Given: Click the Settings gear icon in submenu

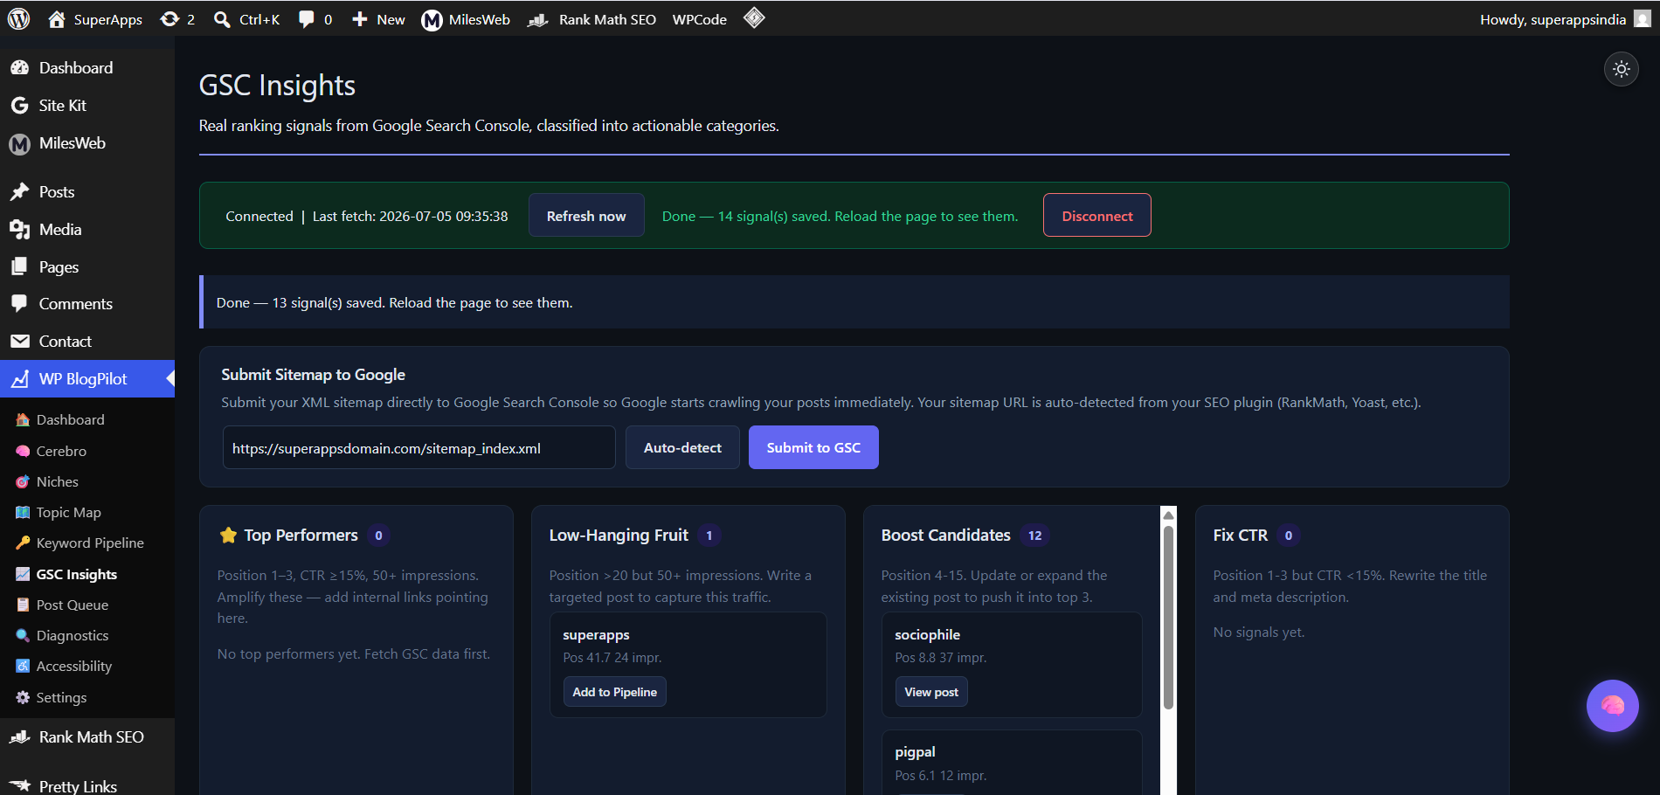Looking at the screenshot, I should click(x=23, y=698).
